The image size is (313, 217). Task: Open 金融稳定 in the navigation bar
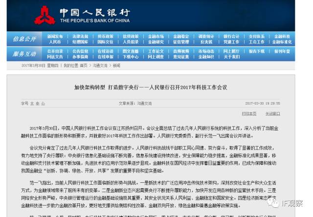[181, 37]
